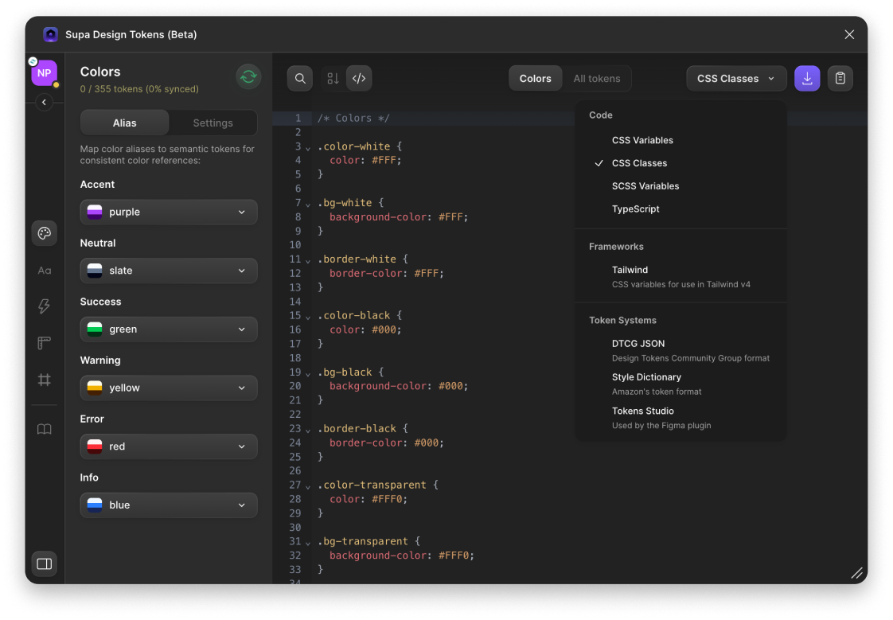Switch to the Colors token filter
Viewport: 893px width, 620px height.
click(535, 79)
